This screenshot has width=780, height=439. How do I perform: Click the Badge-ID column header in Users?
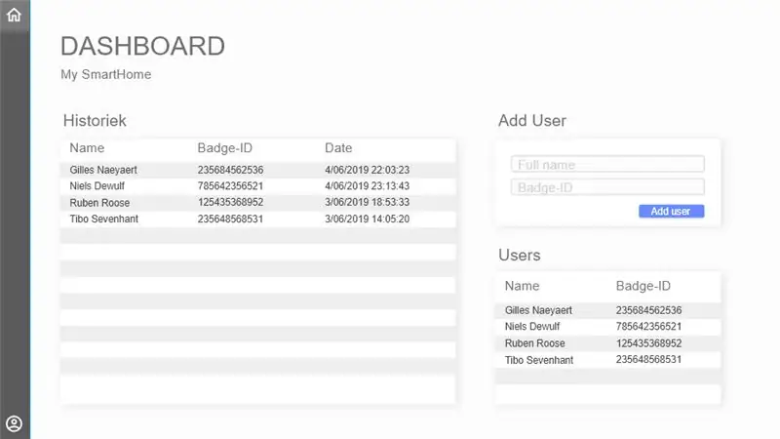[x=643, y=286]
